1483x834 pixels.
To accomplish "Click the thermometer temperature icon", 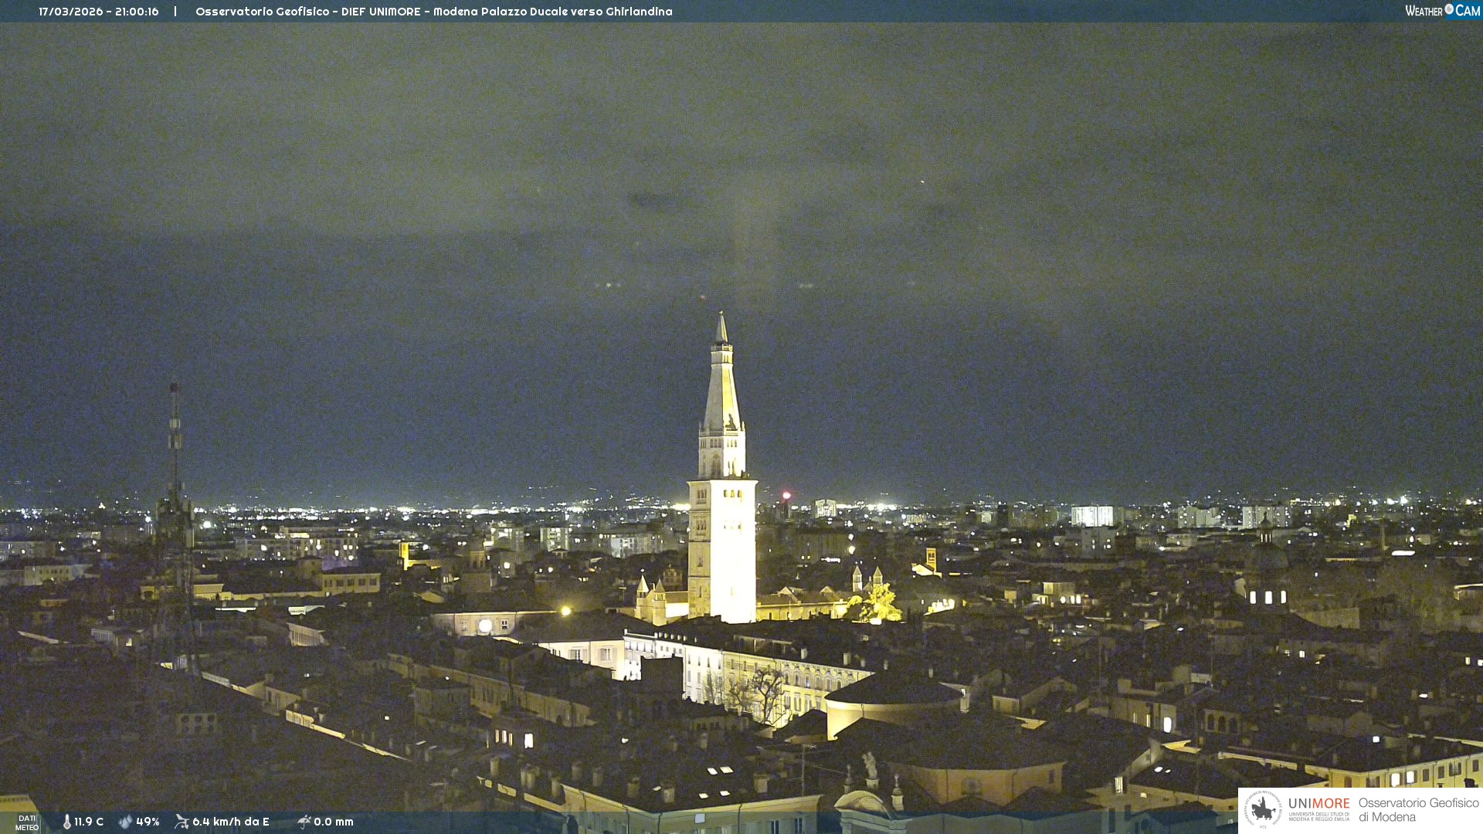I will [67, 822].
